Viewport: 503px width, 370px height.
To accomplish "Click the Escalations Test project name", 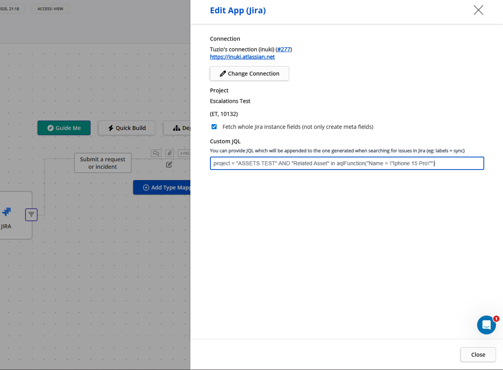I will click(230, 101).
